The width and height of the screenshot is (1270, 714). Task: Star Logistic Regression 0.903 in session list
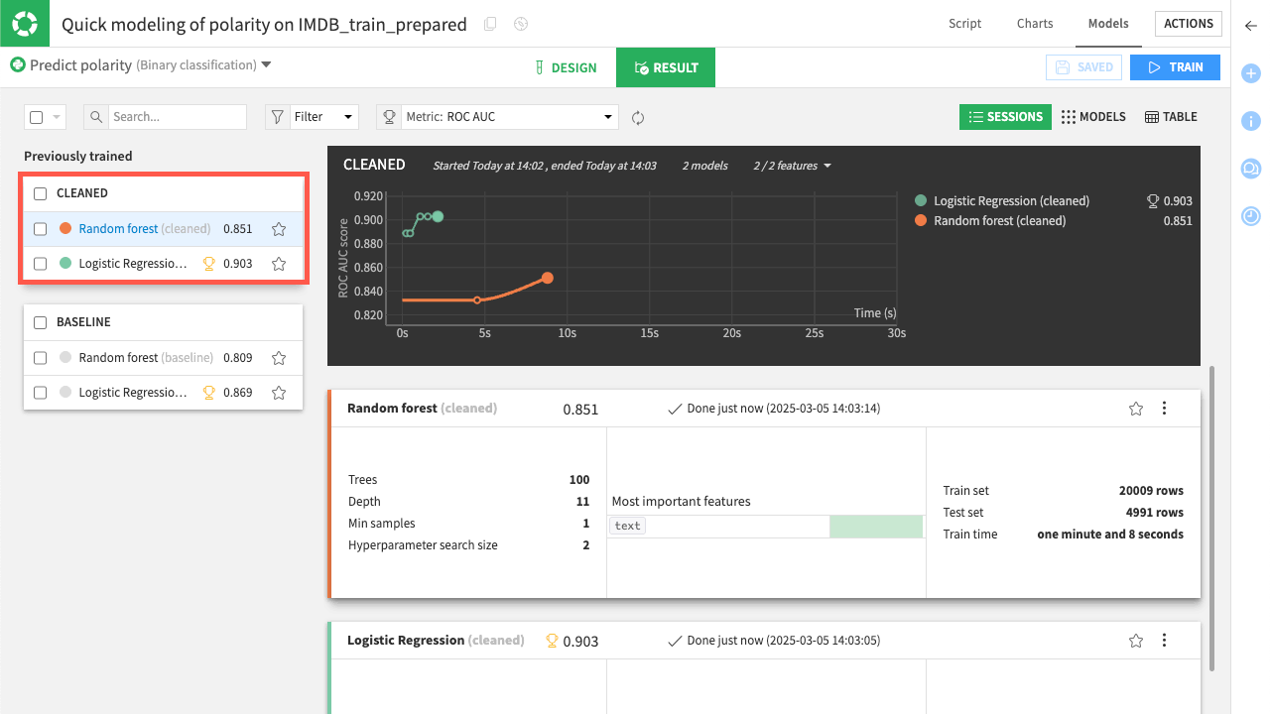click(x=279, y=264)
